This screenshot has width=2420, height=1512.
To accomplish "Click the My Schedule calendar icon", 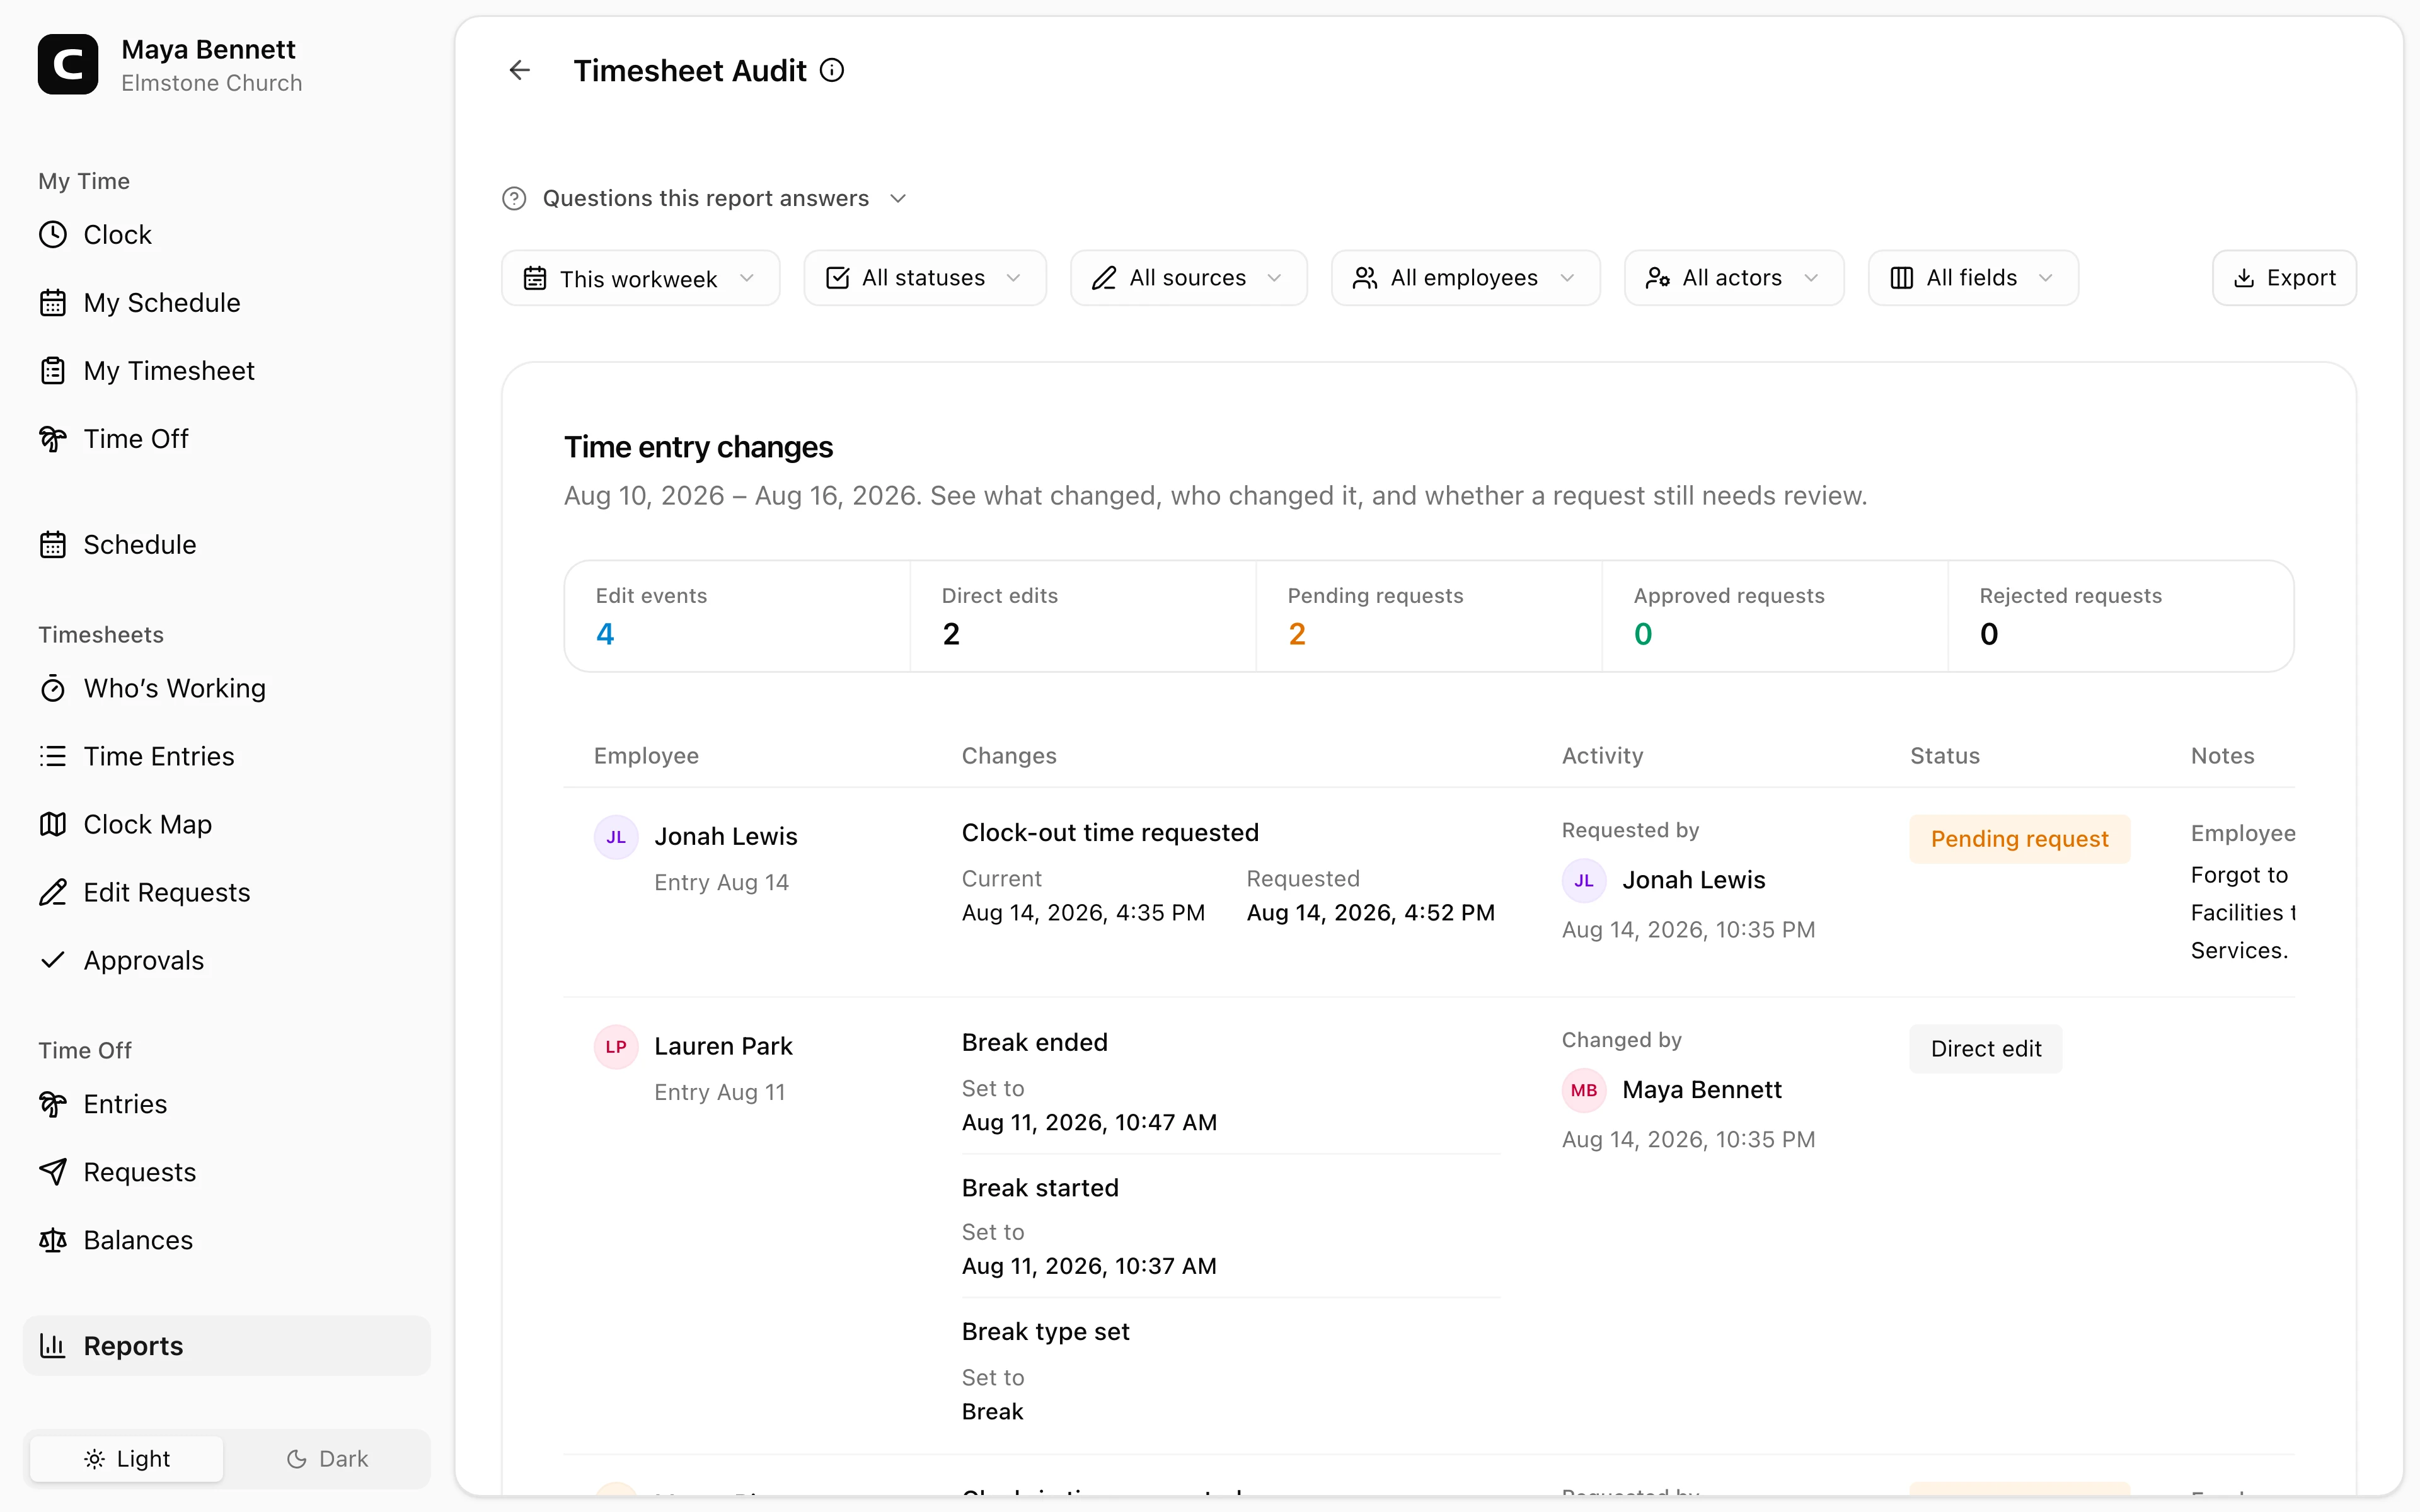I will 53,302.
